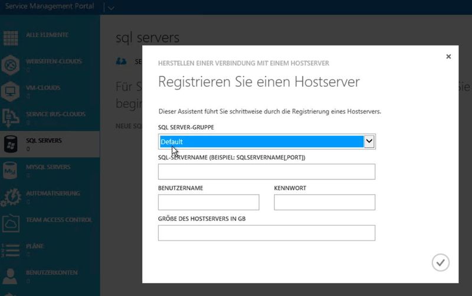Open the SQL Servers menu label
The image size is (472, 296).
click(x=44, y=141)
